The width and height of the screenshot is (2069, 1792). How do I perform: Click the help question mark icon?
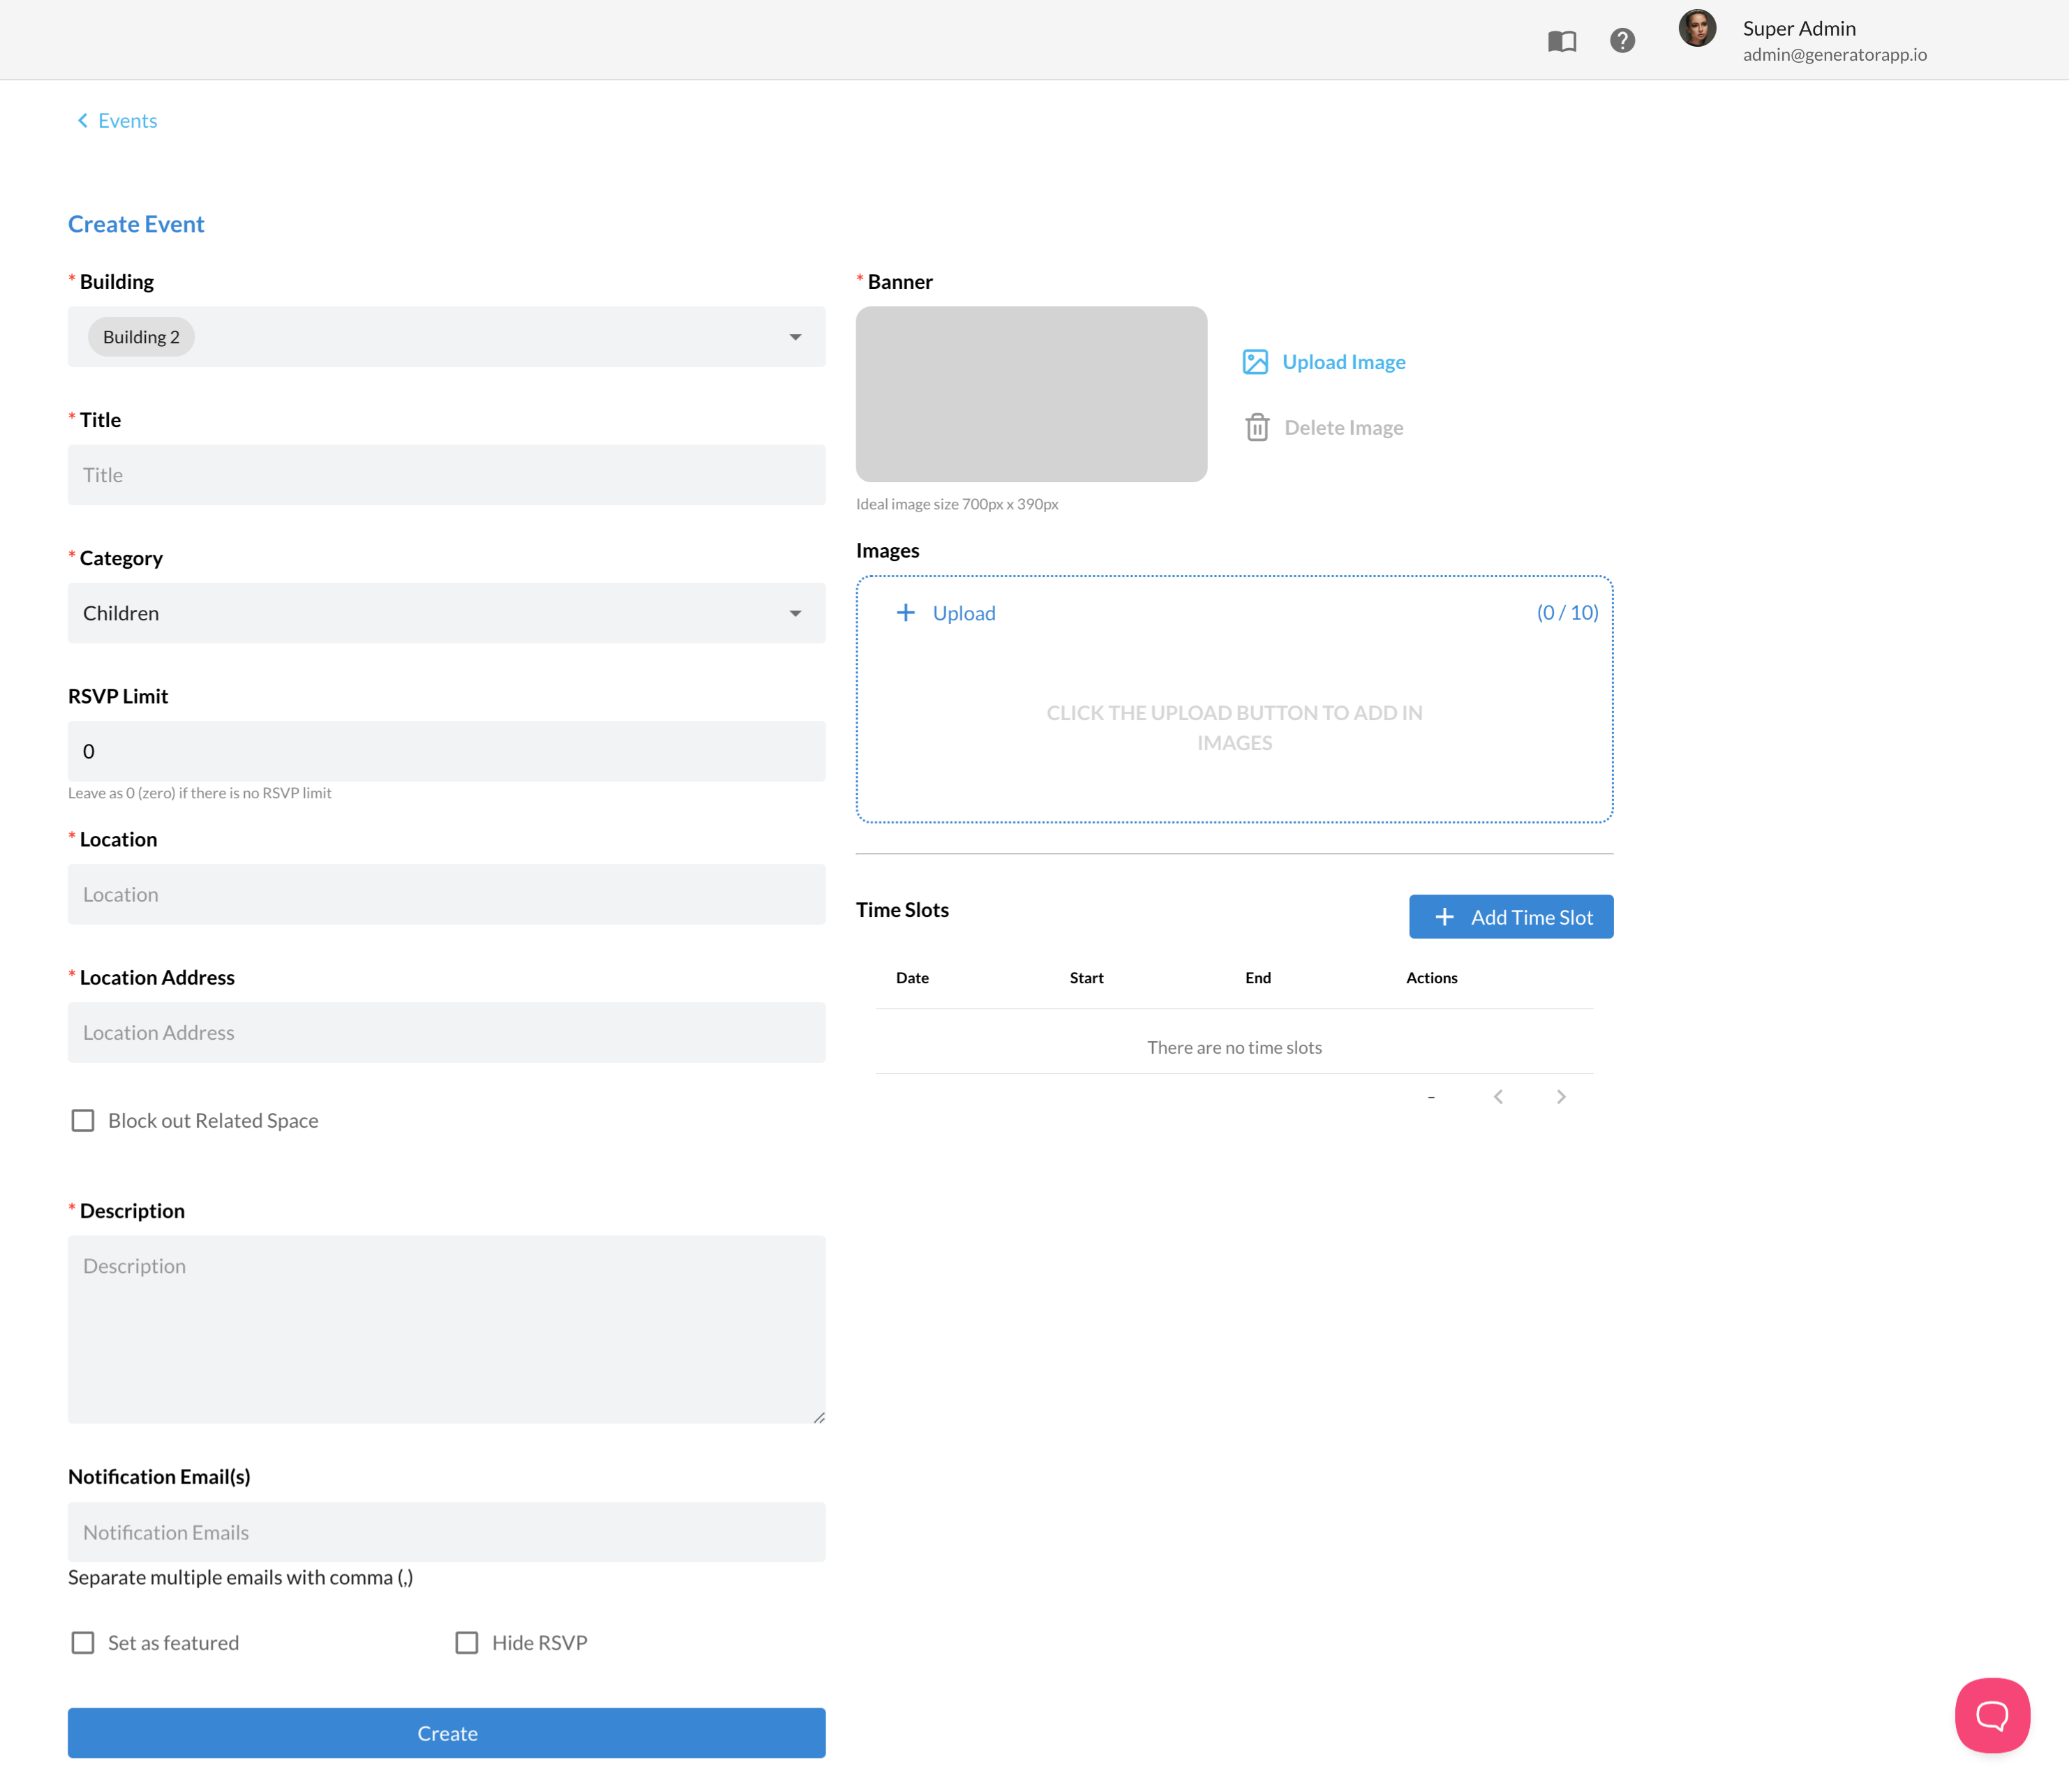click(x=1622, y=41)
